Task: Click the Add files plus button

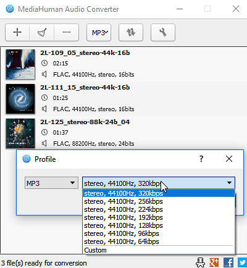Action: point(17,33)
